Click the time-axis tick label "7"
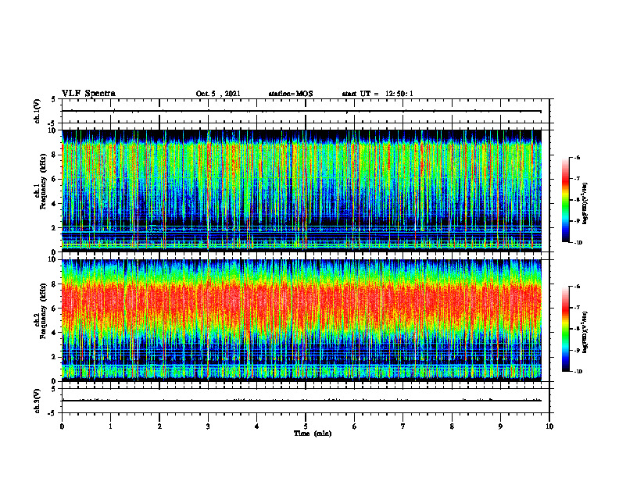The height and width of the screenshot is (478, 619). tap(403, 426)
